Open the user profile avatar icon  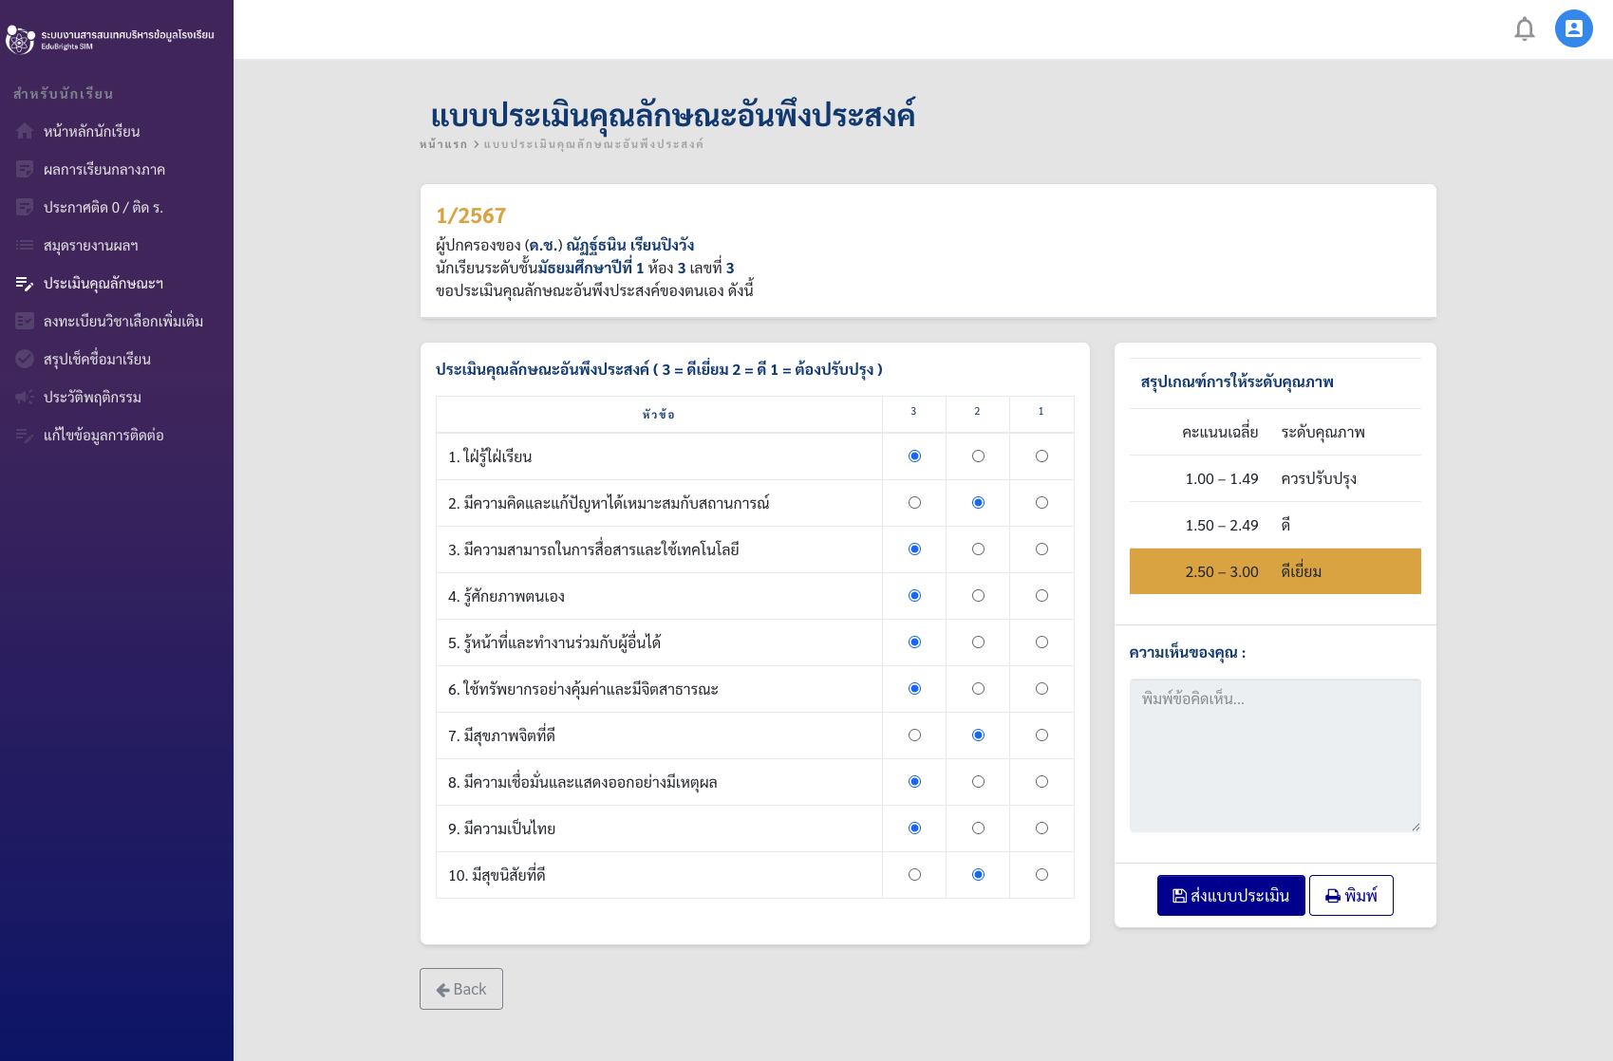click(1573, 28)
